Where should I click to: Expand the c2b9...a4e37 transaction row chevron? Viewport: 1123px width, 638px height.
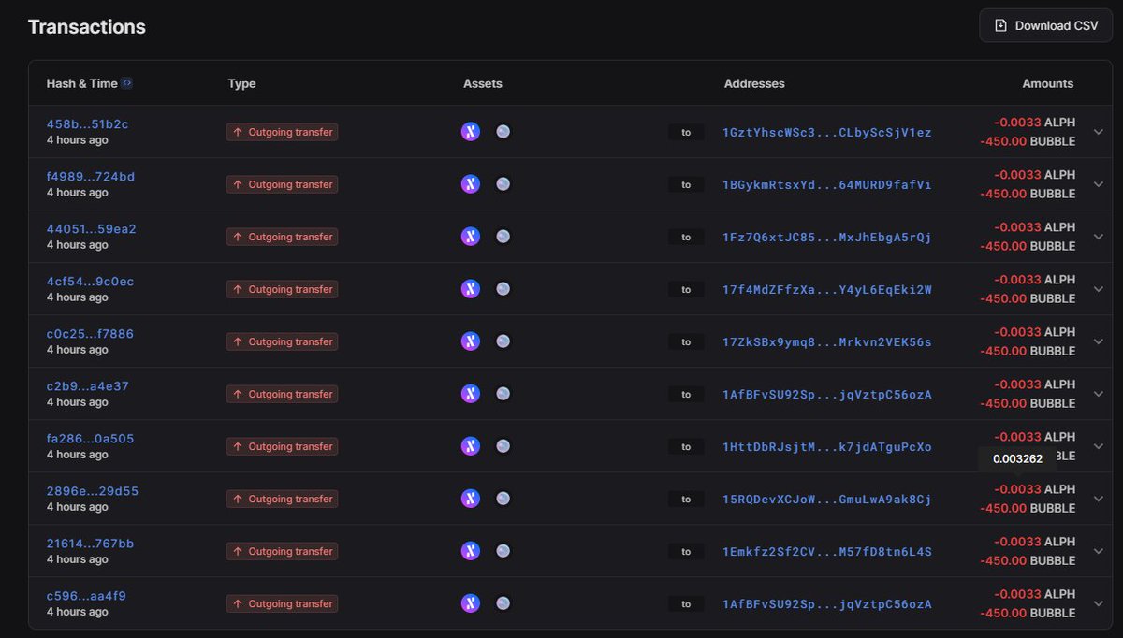click(1099, 394)
